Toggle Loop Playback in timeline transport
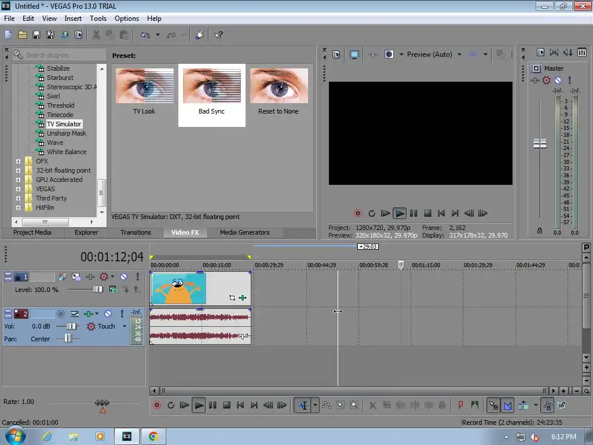 [171, 405]
